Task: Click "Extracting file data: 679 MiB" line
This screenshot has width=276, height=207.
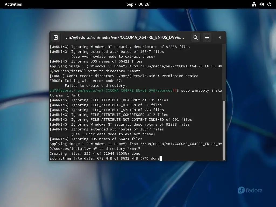Action: click(x=104, y=158)
